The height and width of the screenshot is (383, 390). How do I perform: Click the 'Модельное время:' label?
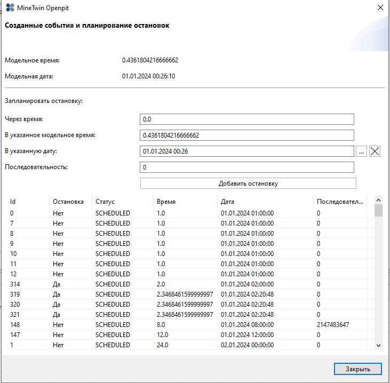[33, 60]
